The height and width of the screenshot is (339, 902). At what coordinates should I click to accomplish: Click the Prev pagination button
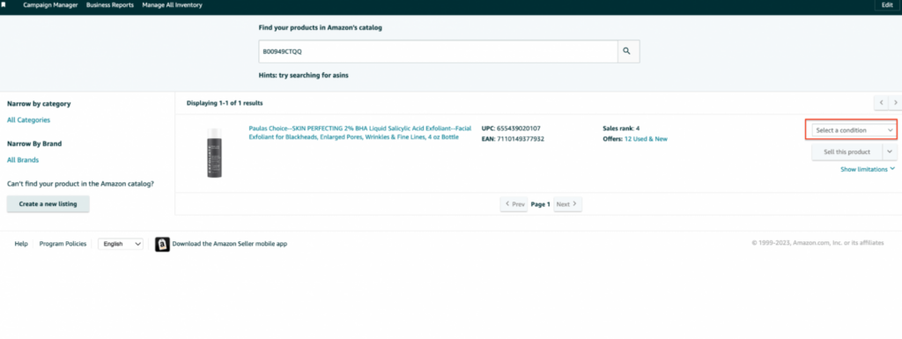(x=514, y=204)
